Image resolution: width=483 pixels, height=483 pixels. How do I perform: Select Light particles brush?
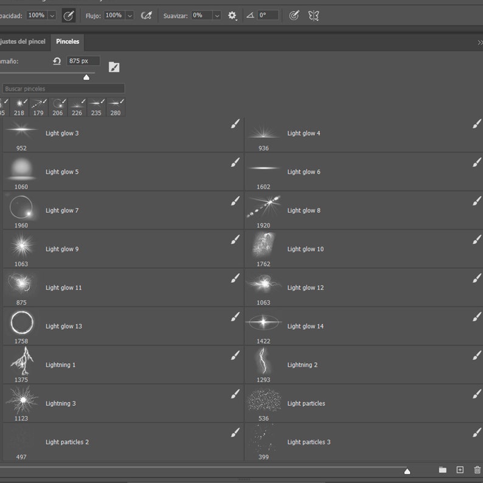point(364,403)
